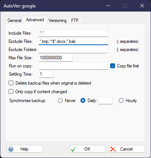Click the Exclude Folders field
Screen dimensions: 151x158
point(73,50)
